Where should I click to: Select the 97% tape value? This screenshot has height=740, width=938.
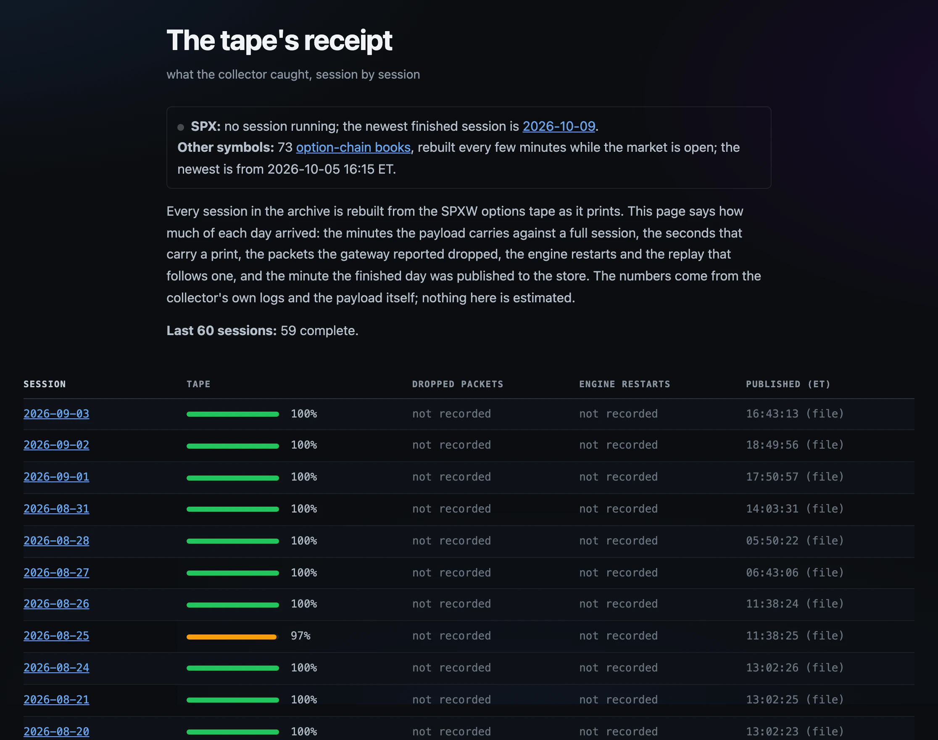(x=300, y=636)
